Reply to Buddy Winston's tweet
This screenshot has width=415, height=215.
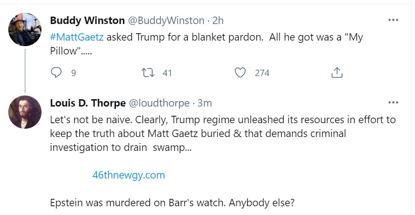click(56, 73)
